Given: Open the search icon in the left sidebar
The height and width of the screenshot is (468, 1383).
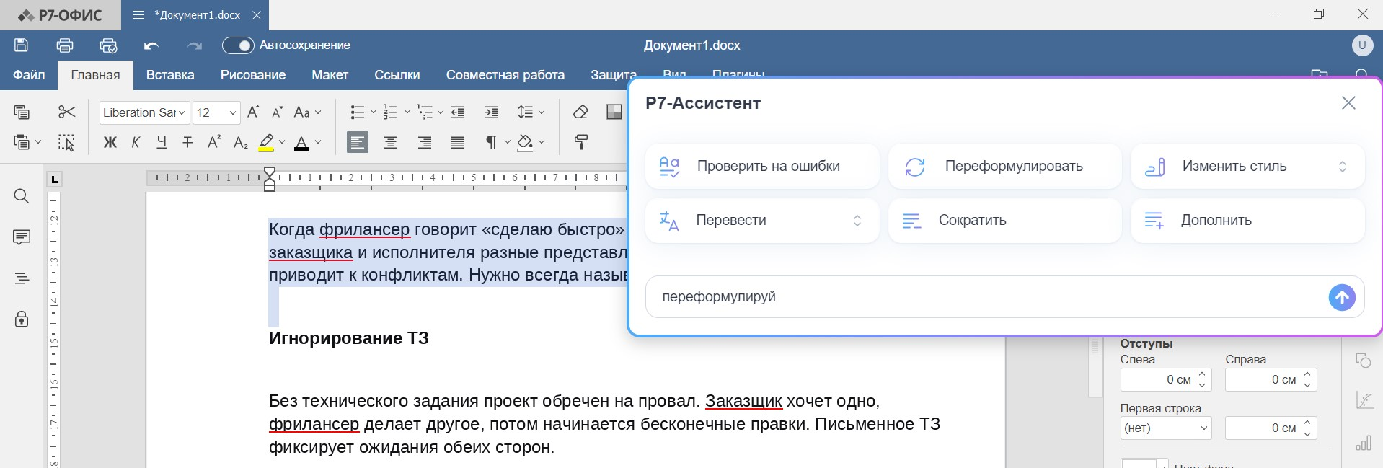Looking at the screenshot, I should [22, 196].
